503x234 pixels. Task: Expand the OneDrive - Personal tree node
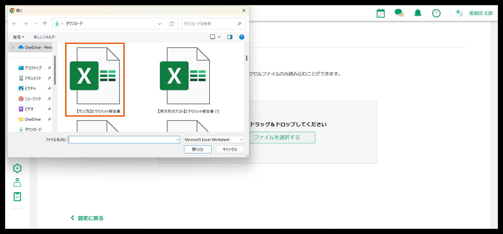[13, 48]
